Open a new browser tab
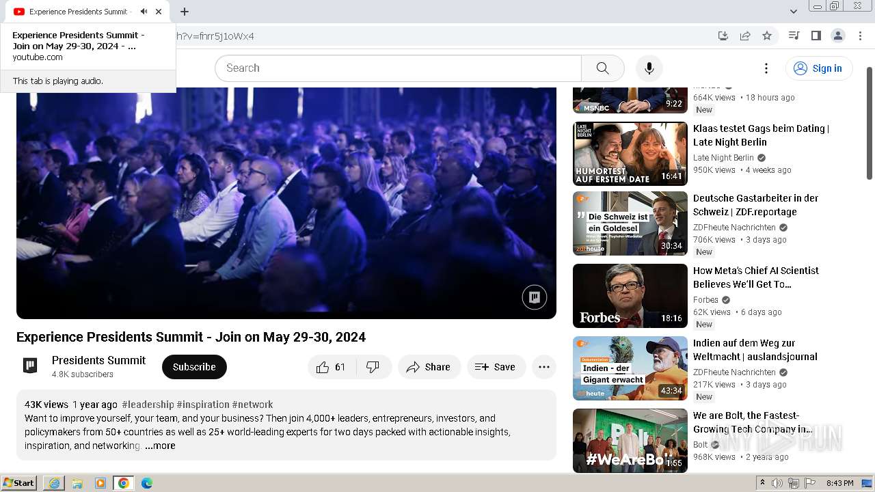875x492 pixels. [185, 12]
